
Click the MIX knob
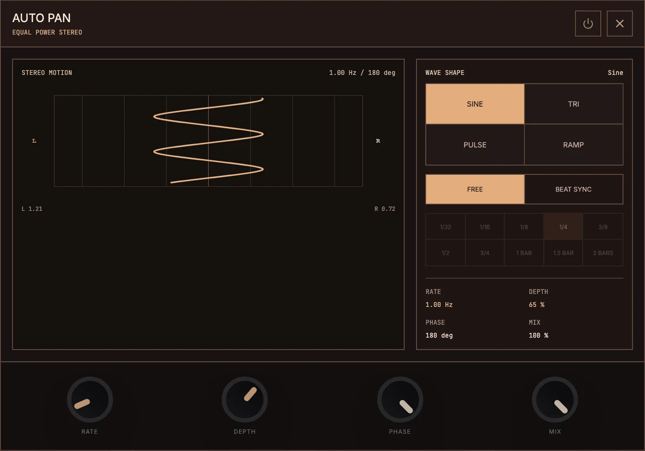pyautogui.click(x=555, y=400)
